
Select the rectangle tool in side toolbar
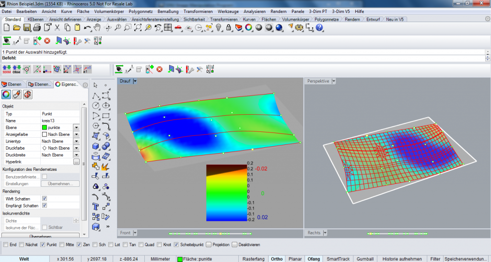(x=106, y=116)
